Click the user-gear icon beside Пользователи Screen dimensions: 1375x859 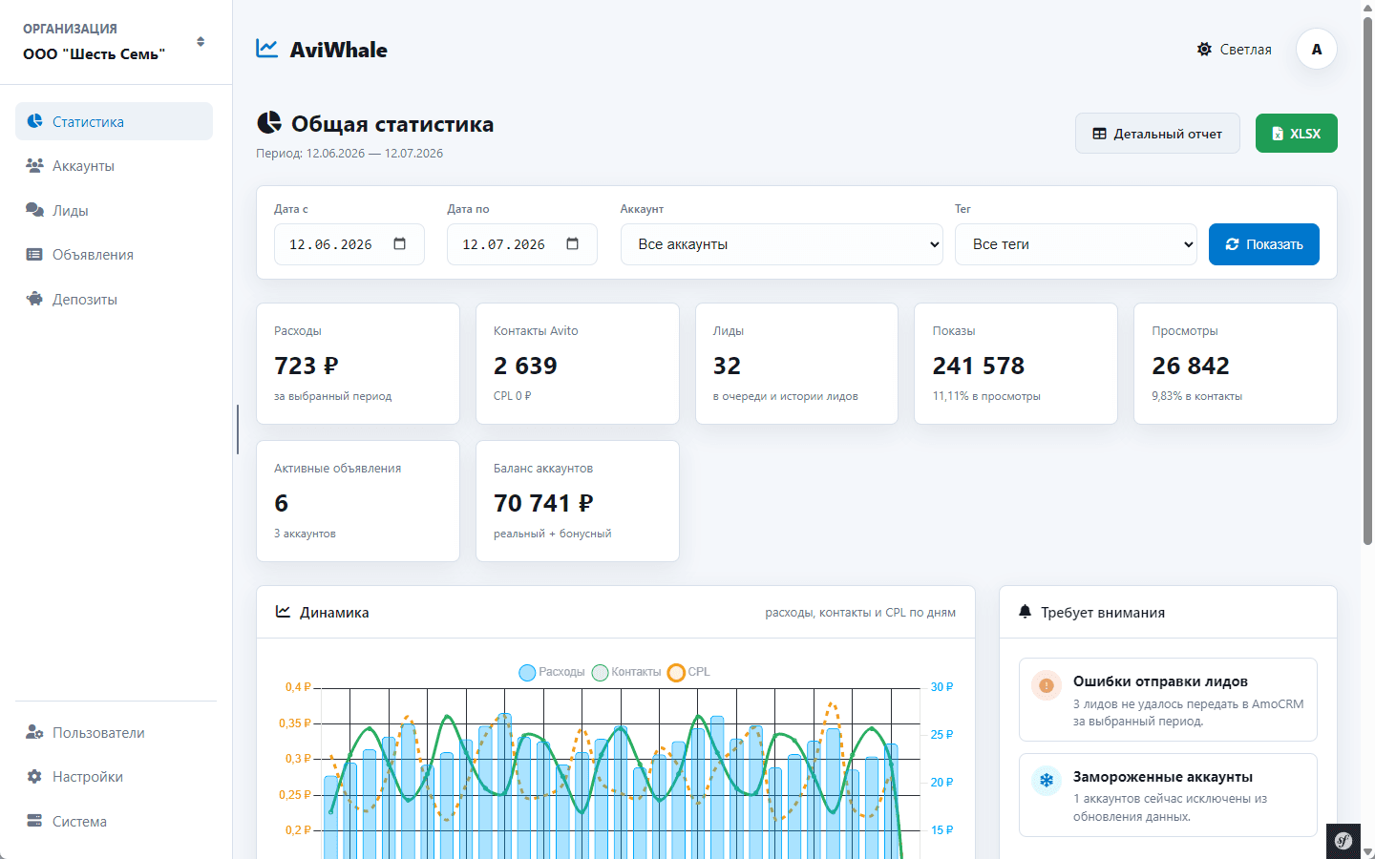click(x=35, y=732)
